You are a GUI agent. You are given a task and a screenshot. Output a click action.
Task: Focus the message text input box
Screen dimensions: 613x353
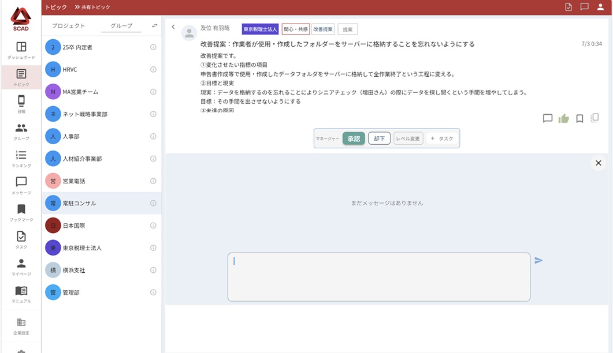(379, 277)
